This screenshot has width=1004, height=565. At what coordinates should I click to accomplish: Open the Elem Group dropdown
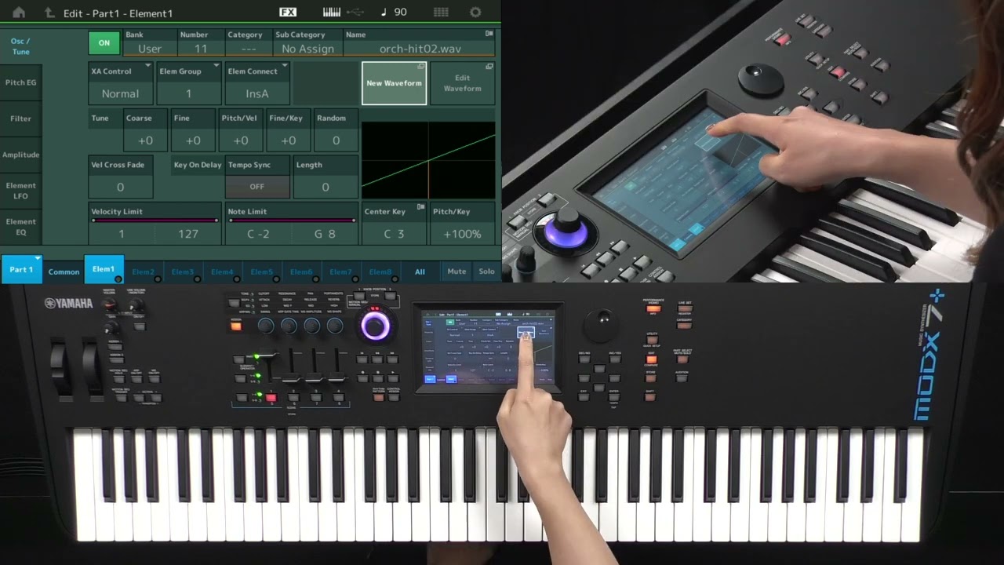pyautogui.click(x=188, y=83)
